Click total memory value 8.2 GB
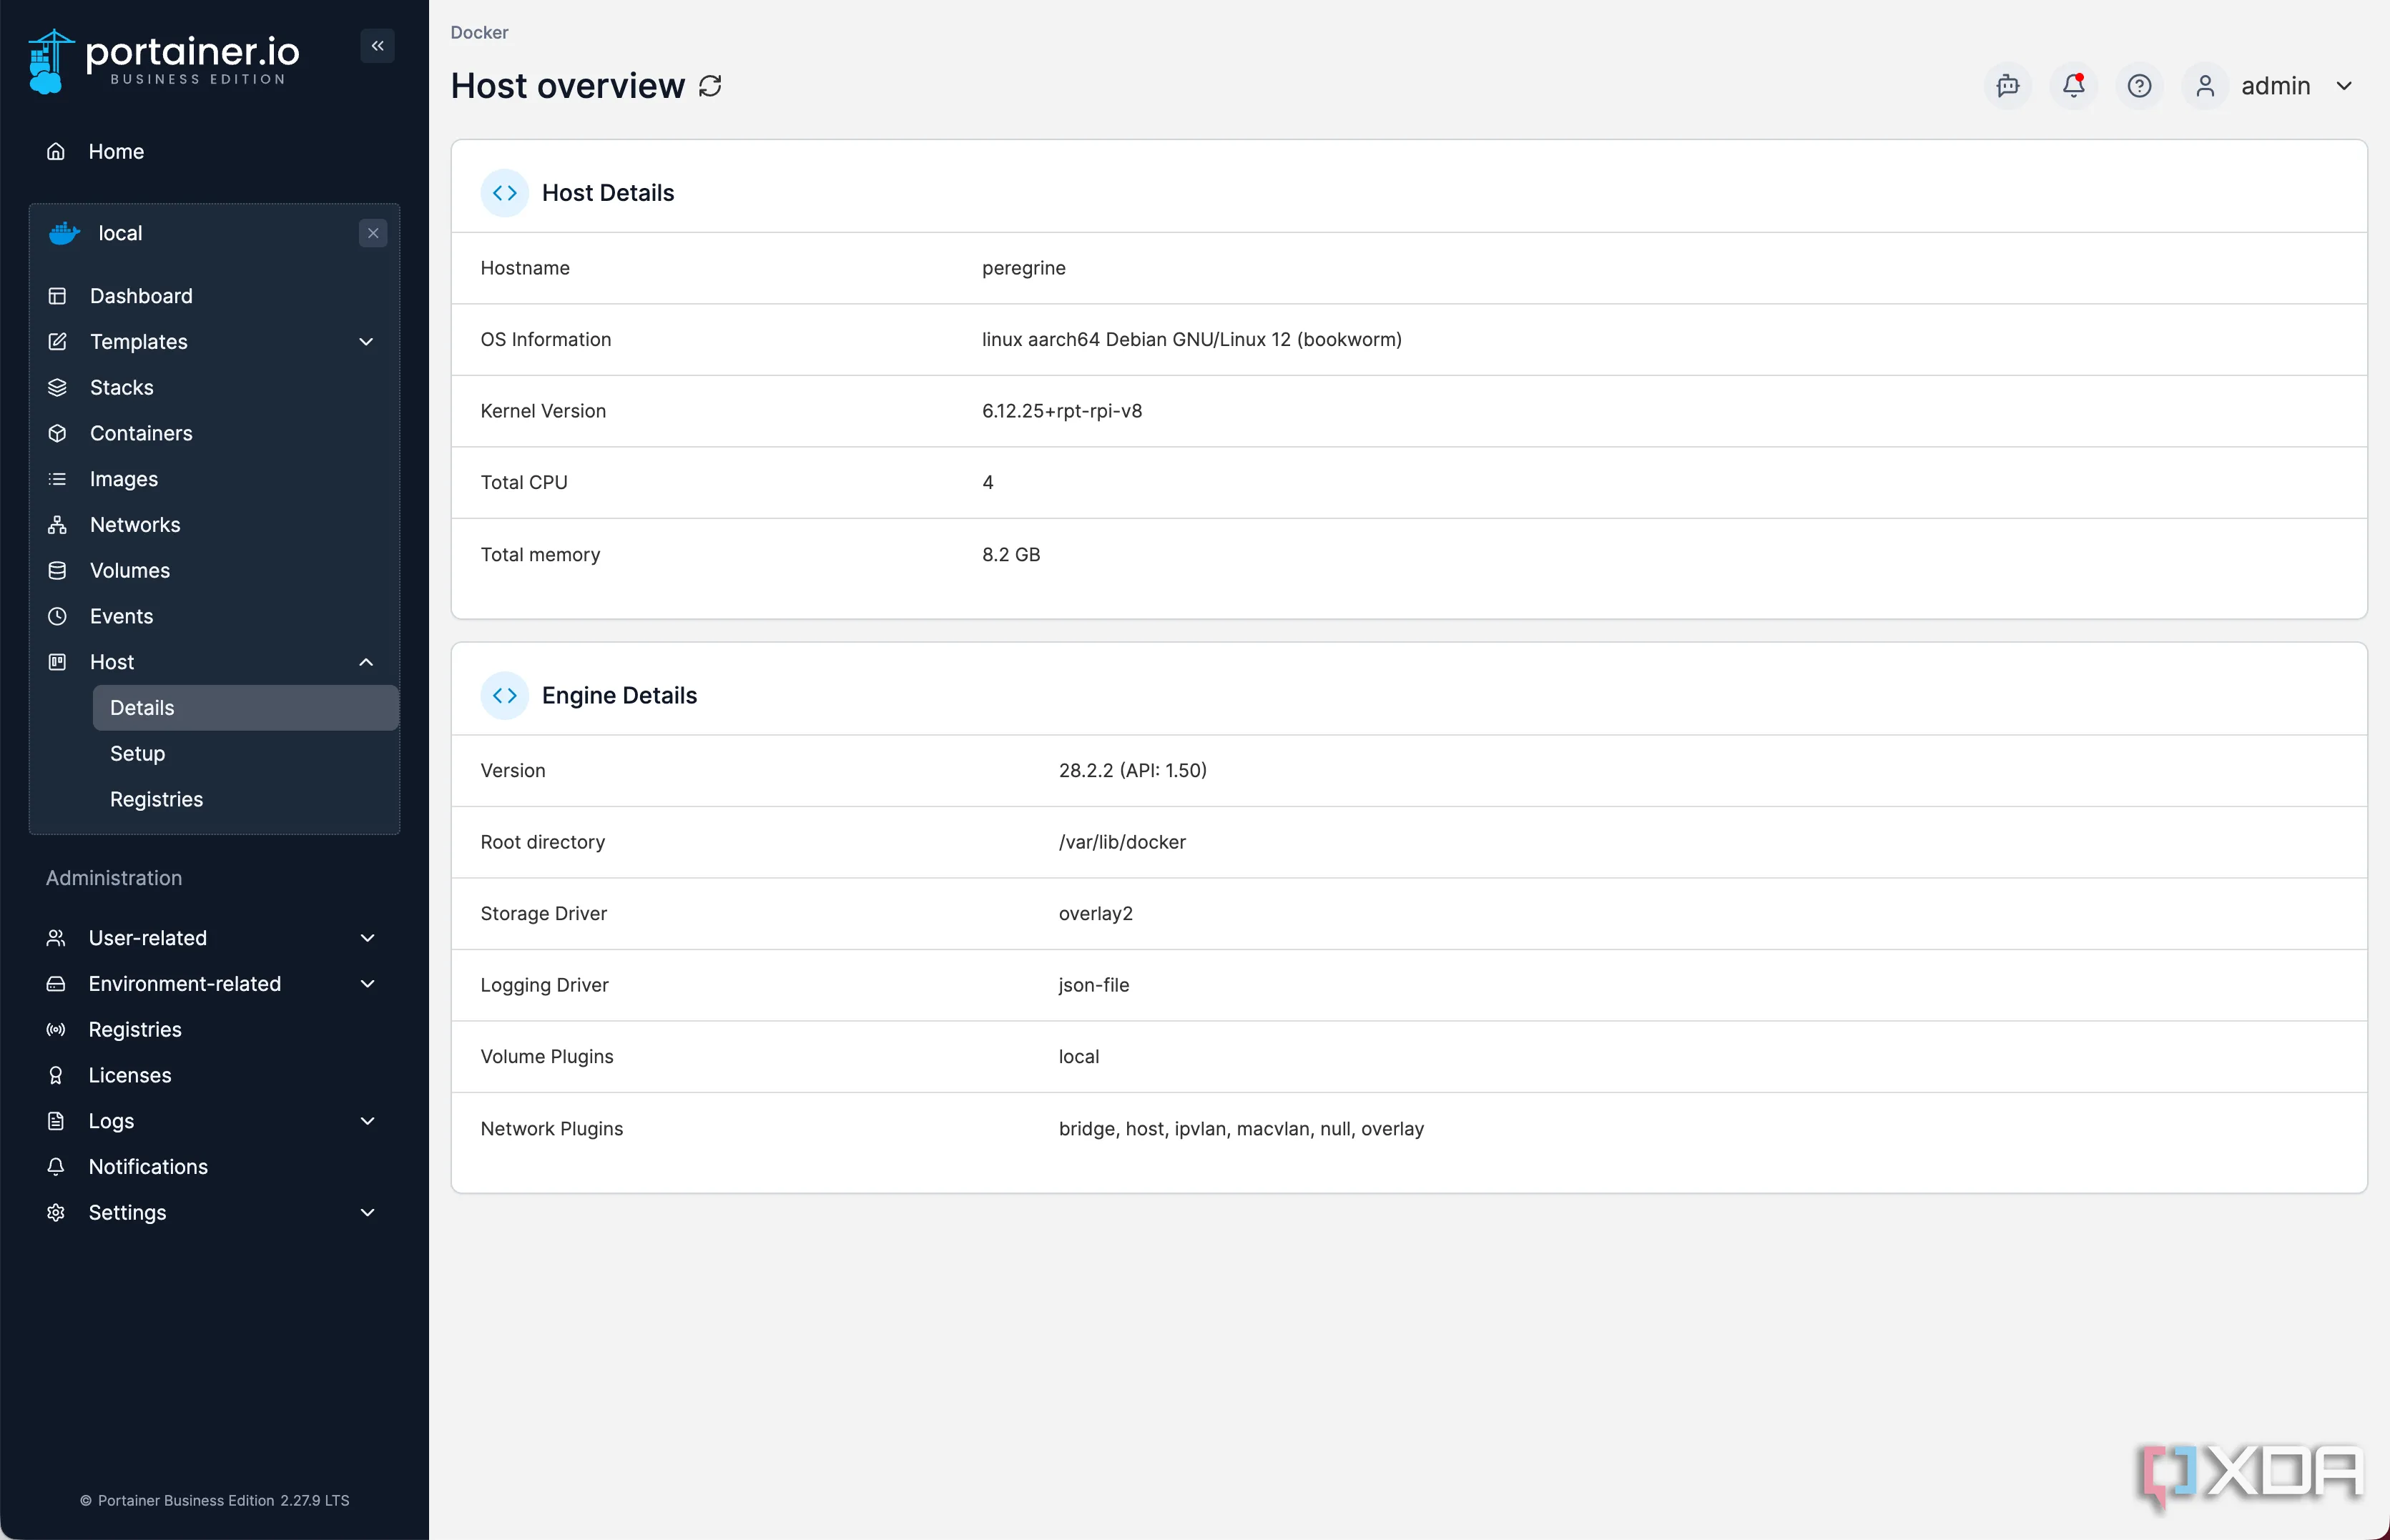Image resolution: width=2390 pixels, height=1540 pixels. [1011, 555]
